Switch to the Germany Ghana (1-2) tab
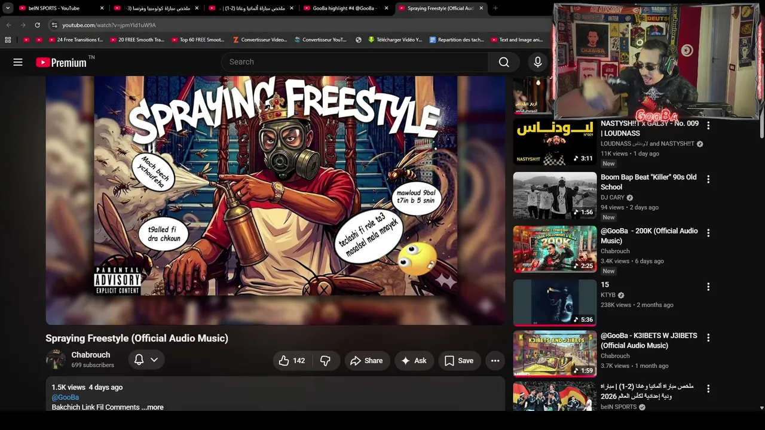Screen dimensions: 765x430 pyautogui.click(x=251, y=8)
